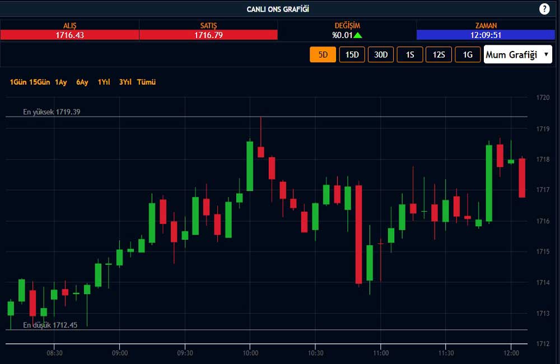Image resolution: width=560 pixels, height=364 pixels.
Task: Click the SATIŞ price 1716.79
Action: point(208,35)
